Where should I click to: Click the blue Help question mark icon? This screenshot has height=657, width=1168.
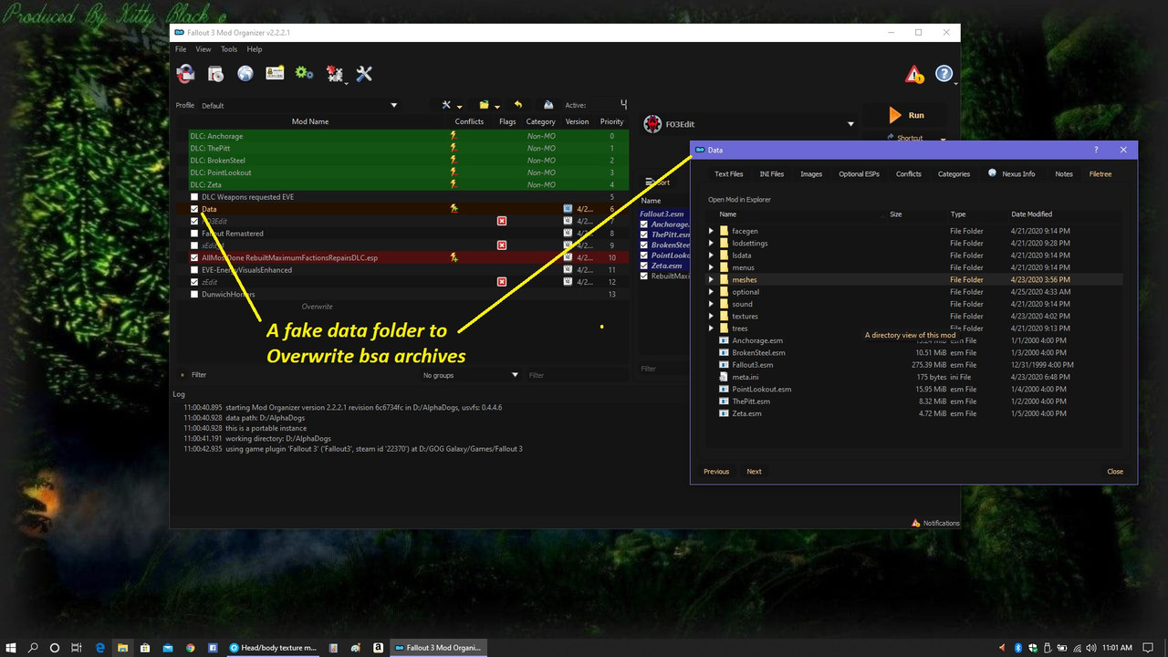pos(944,74)
